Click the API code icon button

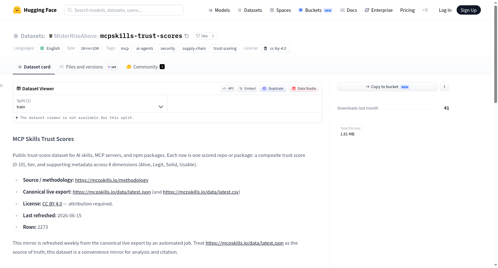pos(228,88)
